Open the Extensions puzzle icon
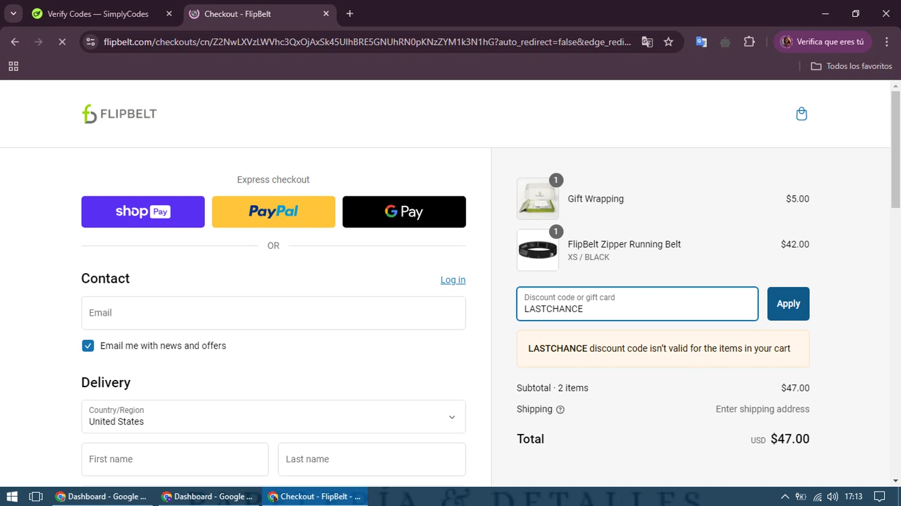This screenshot has height=506, width=901. click(749, 42)
